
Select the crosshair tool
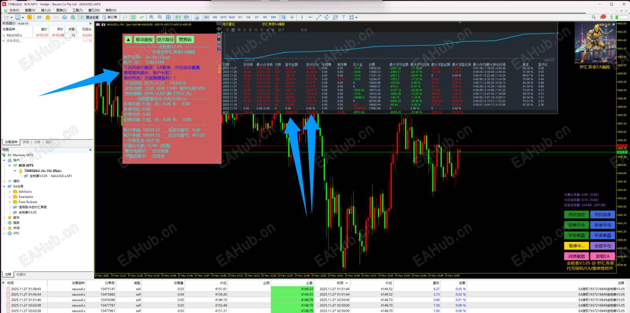click(x=292, y=17)
